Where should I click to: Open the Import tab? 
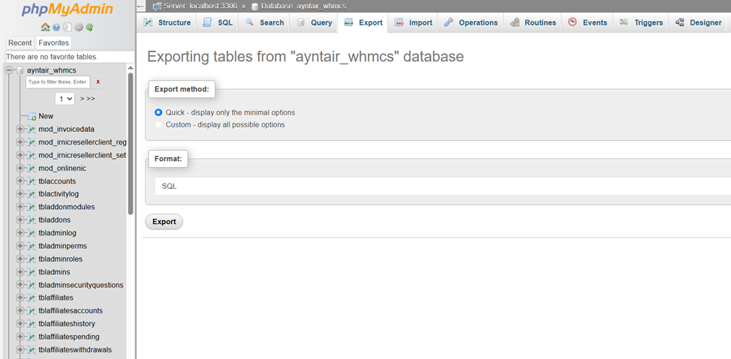(x=413, y=22)
